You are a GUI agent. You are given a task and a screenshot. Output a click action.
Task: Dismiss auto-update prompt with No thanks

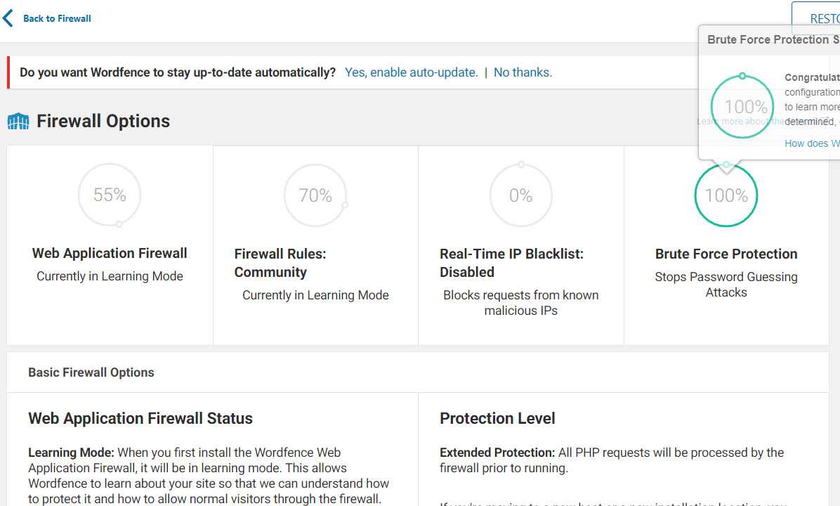(x=523, y=72)
